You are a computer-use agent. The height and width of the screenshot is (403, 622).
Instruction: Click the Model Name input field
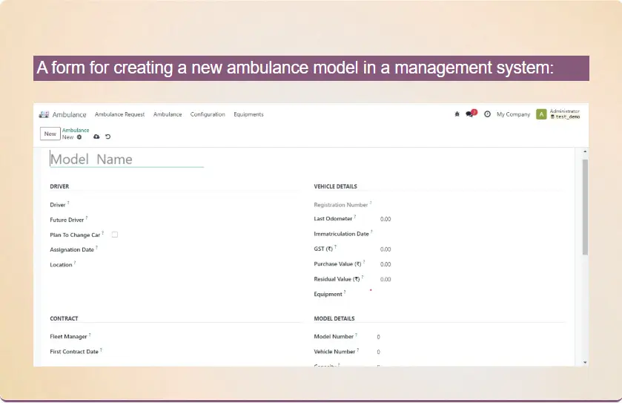126,159
